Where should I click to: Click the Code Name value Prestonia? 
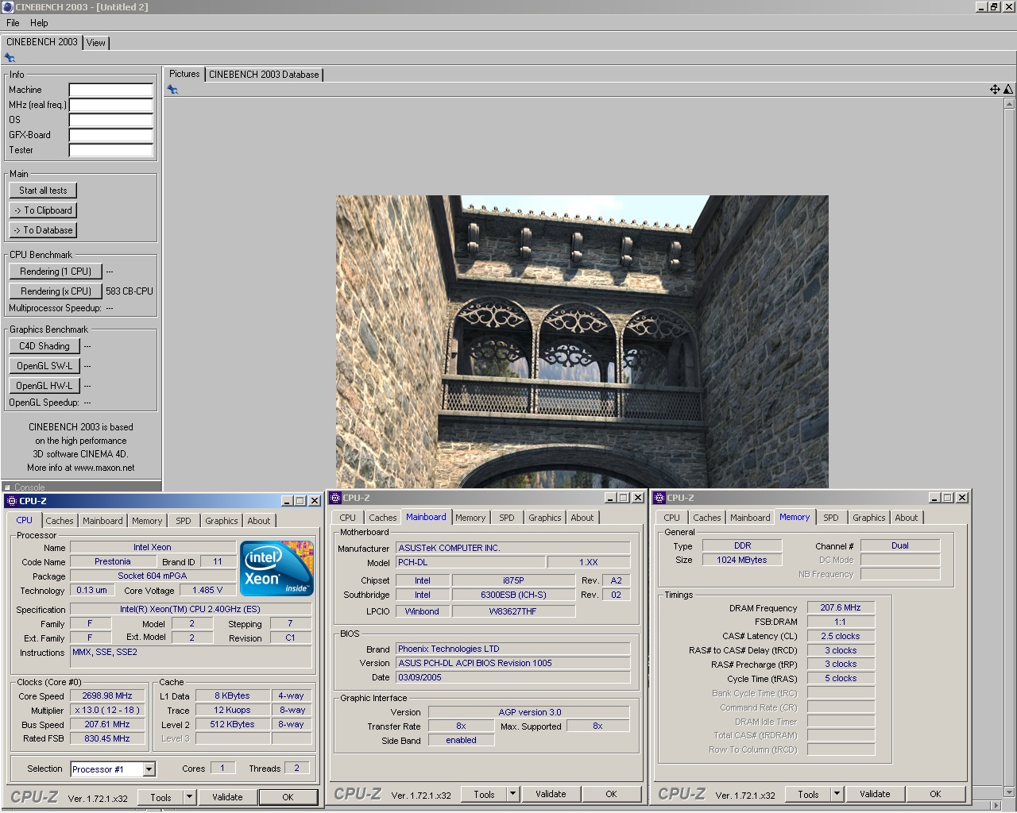pyautogui.click(x=113, y=561)
